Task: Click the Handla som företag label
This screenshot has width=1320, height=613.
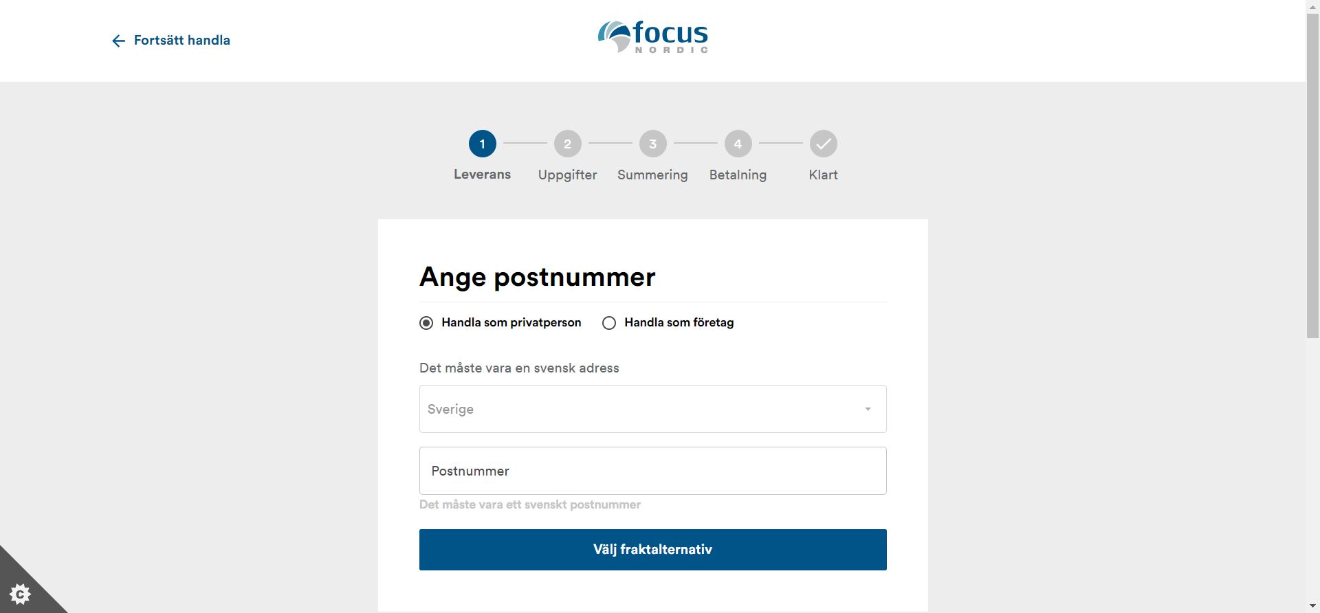Action: (x=679, y=322)
